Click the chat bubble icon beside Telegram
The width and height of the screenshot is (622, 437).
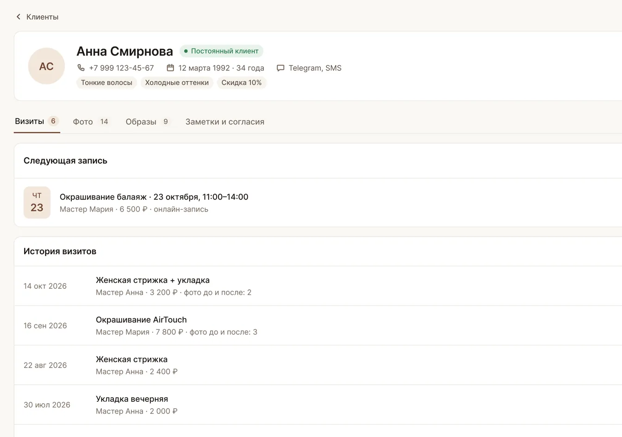pos(280,68)
